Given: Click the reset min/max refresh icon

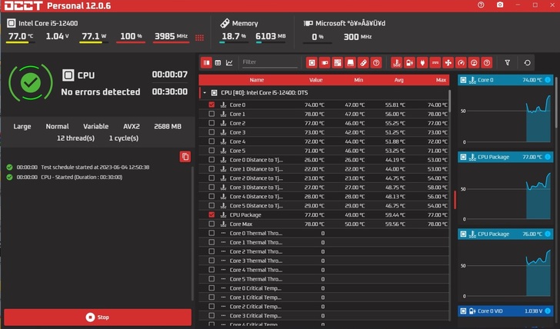Looking at the screenshot, I should click(527, 62).
